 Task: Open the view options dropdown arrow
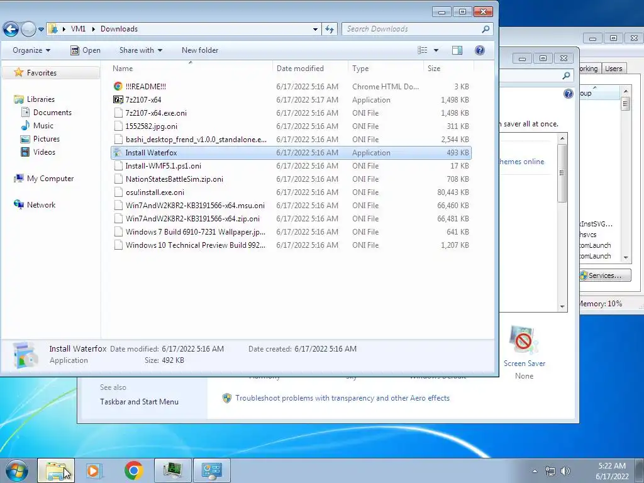tap(436, 50)
